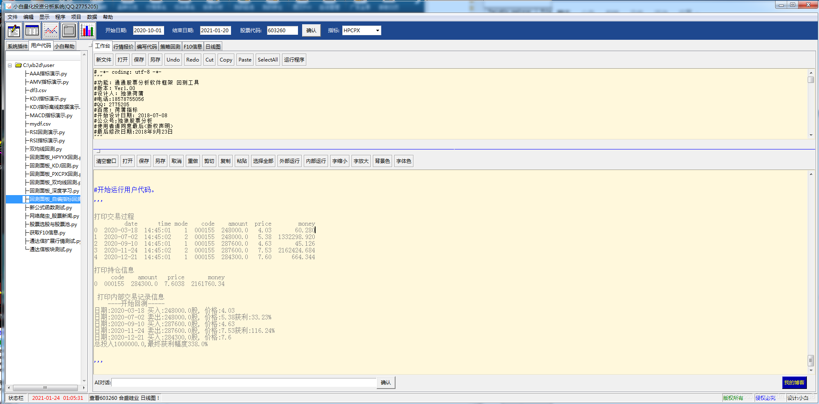The image size is (819, 404).
Task: Click the Cut button
Action: 210,60
